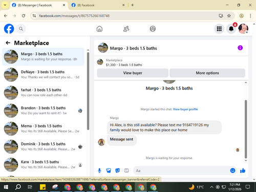Screen dimensions: 256x192
Task: Click Brandon's seen avatar indicator
Action: coord(80,111)
